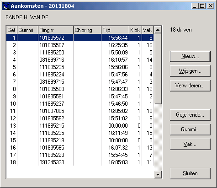Select row 13 with ring 111885215
The image size is (217, 188).
80,126
